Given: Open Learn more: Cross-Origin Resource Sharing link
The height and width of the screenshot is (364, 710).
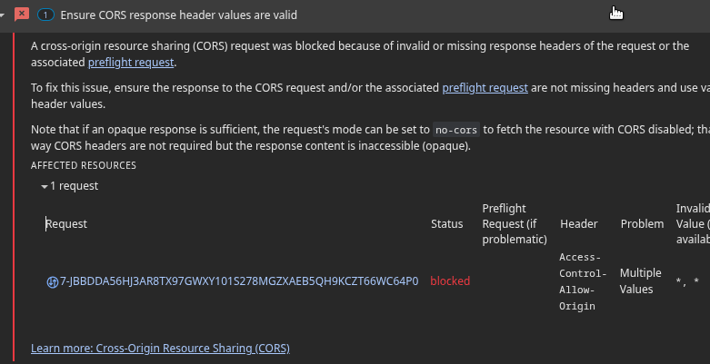Looking at the screenshot, I should tap(160, 348).
